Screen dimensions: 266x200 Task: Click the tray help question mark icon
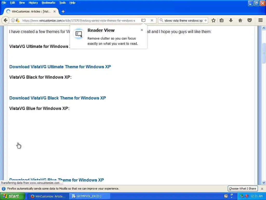(x=226, y=196)
